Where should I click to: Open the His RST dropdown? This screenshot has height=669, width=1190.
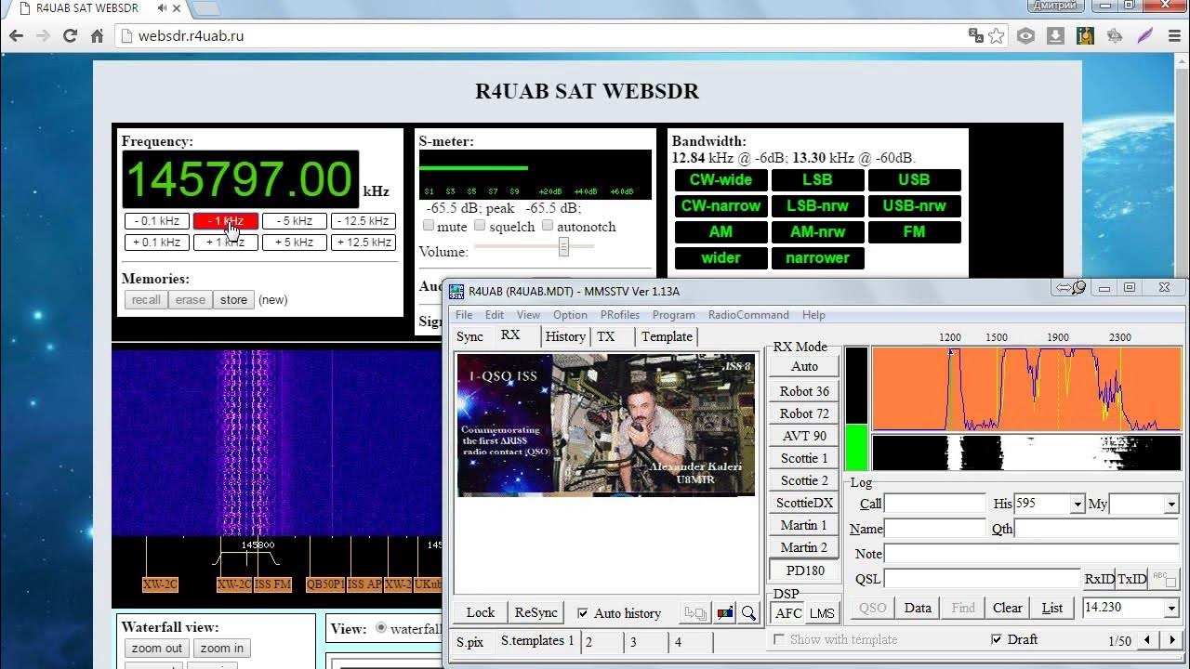click(x=1077, y=505)
